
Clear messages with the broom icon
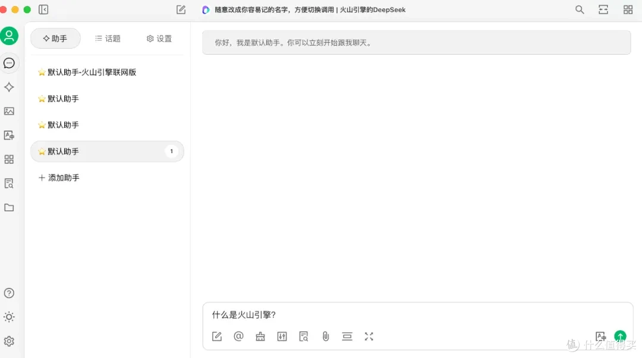[x=260, y=336]
